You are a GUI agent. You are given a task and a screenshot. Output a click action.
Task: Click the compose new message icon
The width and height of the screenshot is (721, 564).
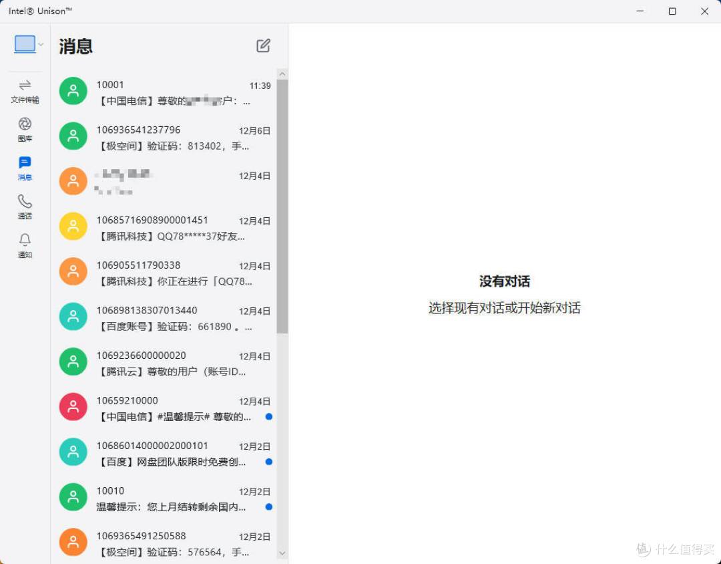click(x=262, y=45)
